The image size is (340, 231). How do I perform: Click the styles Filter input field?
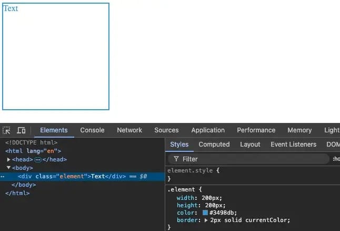pyautogui.click(x=249, y=159)
